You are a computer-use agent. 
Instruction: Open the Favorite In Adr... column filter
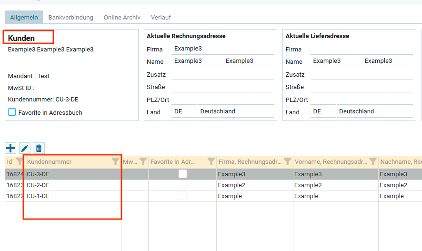coord(210,161)
